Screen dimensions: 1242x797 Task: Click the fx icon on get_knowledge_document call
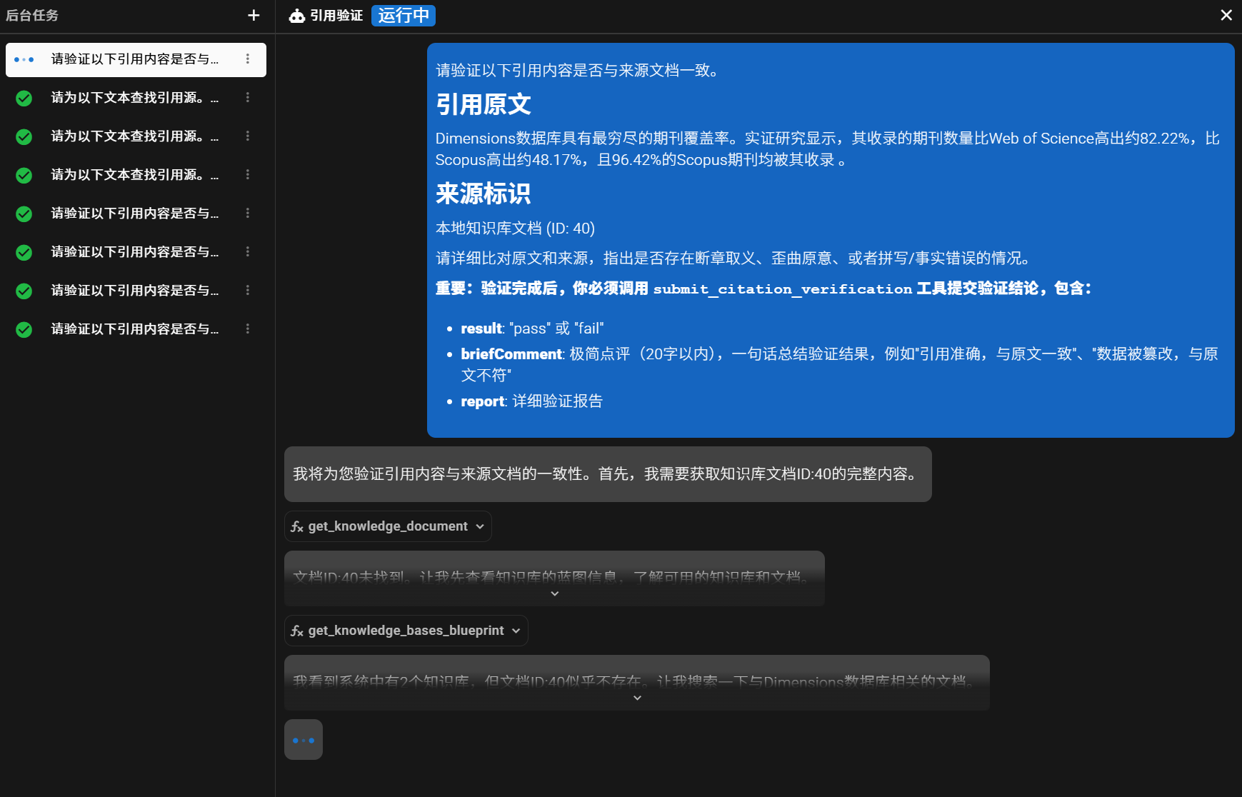[x=297, y=526]
